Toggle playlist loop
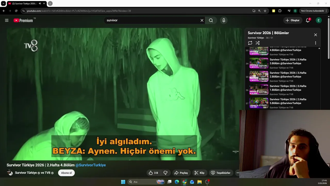The image size is (330, 186). (x=250, y=43)
